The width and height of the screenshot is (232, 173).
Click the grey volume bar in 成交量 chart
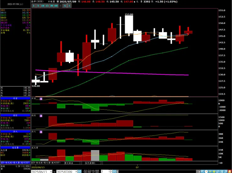[x=95, y=155]
